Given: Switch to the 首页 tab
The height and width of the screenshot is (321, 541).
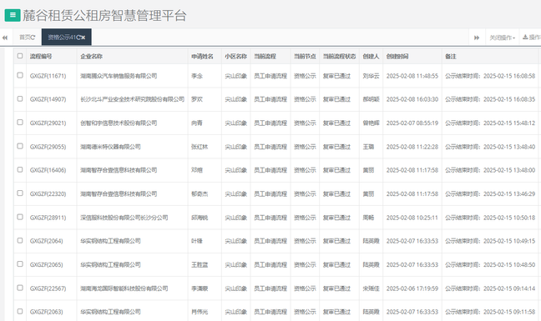Looking at the screenshot, I should click(x=28, y=38).
